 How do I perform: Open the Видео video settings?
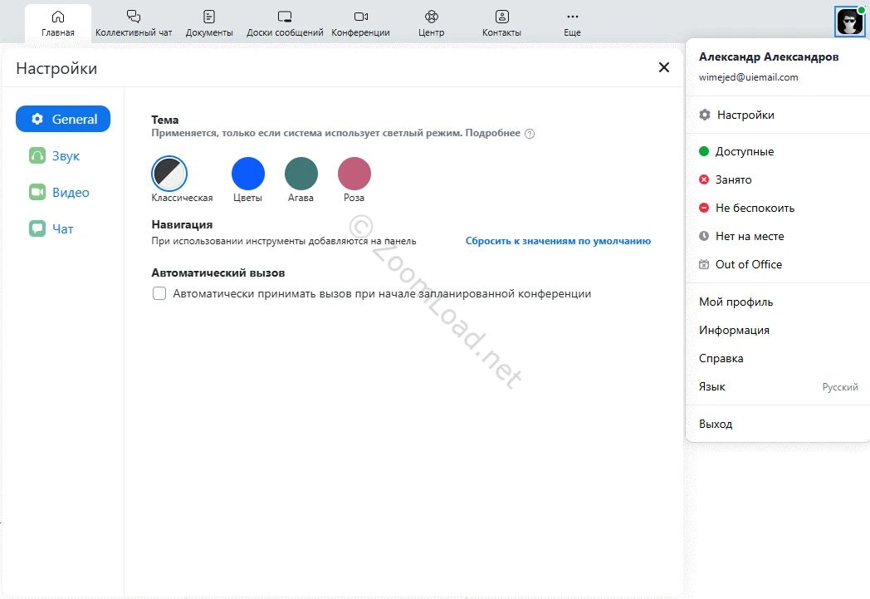pyautogui.click(x=60, y=193)
